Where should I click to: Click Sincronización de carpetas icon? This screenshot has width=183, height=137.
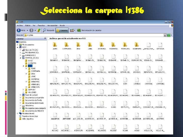pos(79,30)
